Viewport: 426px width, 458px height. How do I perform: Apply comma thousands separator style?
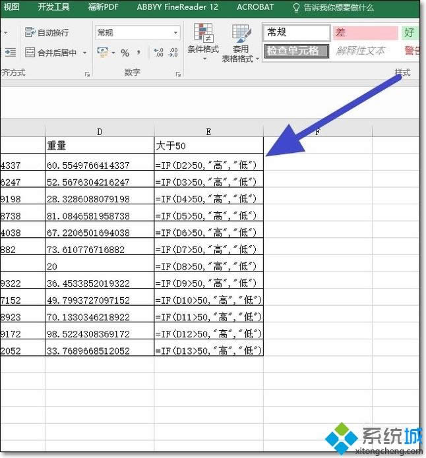coord(138,53)
